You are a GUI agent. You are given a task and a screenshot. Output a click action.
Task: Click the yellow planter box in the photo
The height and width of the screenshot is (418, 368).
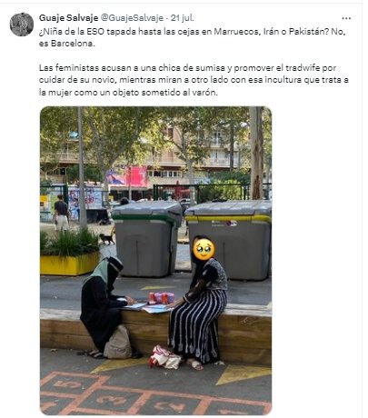click(70, 264)
